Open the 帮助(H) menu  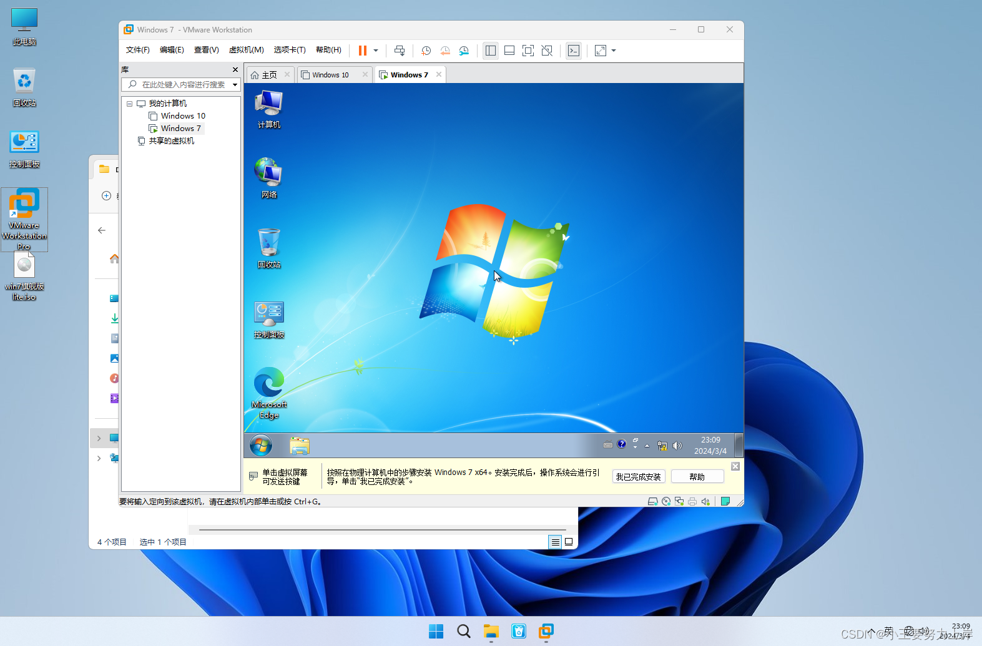pyautogui.click(x=328, y=50)
